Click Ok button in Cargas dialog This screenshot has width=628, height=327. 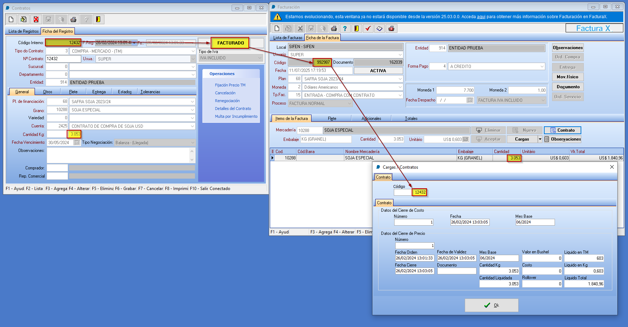491,305
